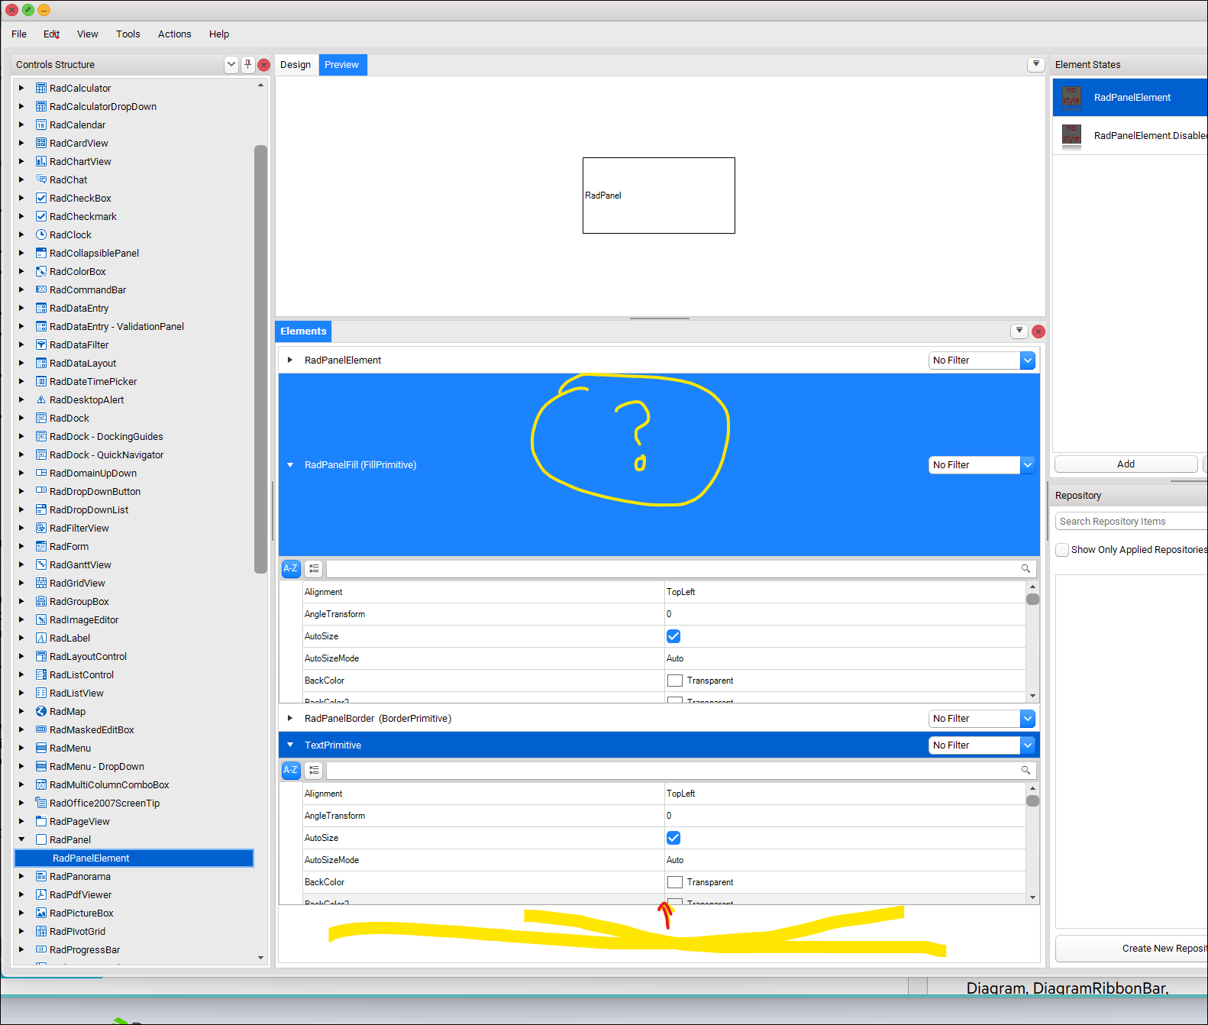Toggle AutoSize checkbox for RadPanelFill

673,636
